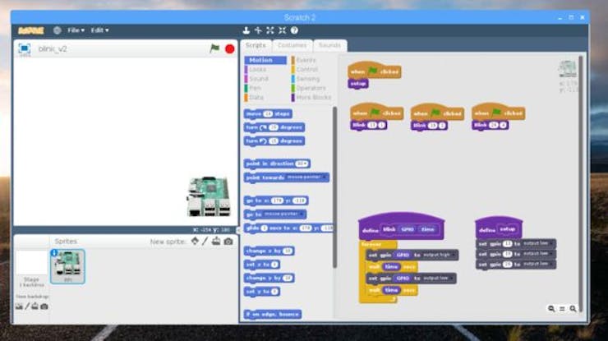This screenshot has height=341, width=608.
Task: Select the More Blocks category
Action: 313,98
